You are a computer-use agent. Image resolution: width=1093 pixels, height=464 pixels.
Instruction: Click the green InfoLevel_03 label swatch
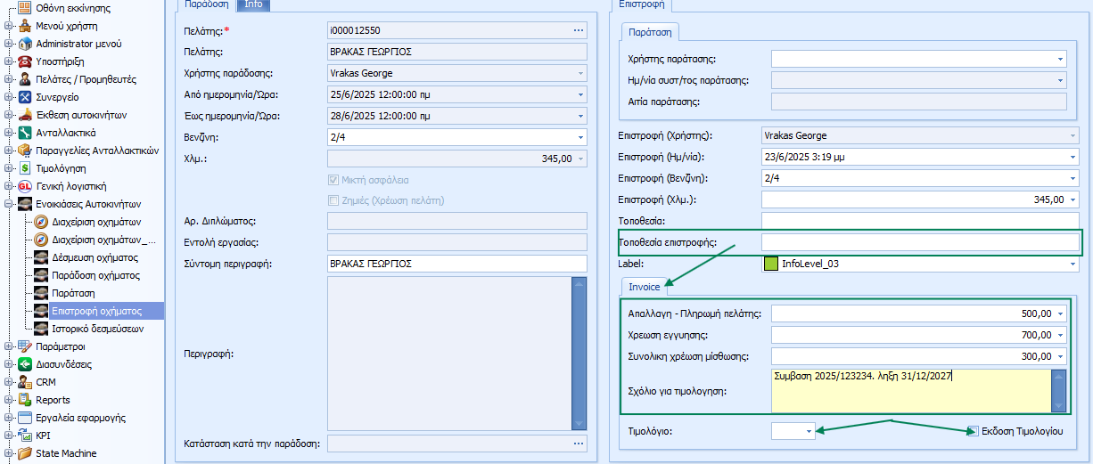(x=771, y=264)
